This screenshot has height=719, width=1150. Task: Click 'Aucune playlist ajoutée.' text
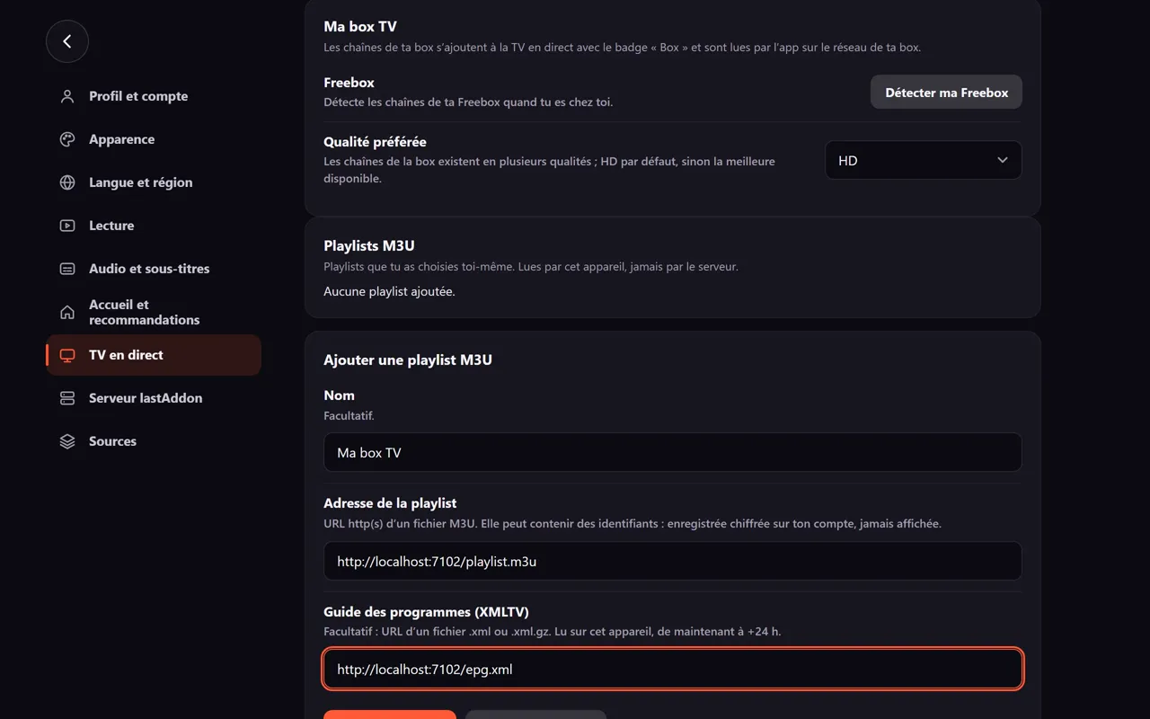click(389, 291)
